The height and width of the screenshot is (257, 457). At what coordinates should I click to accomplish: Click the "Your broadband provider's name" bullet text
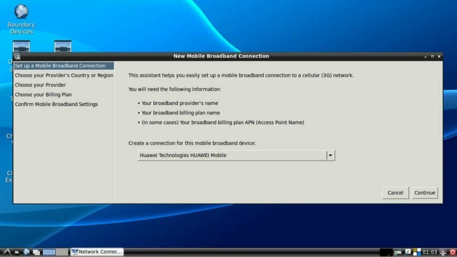tap(180, 103)
